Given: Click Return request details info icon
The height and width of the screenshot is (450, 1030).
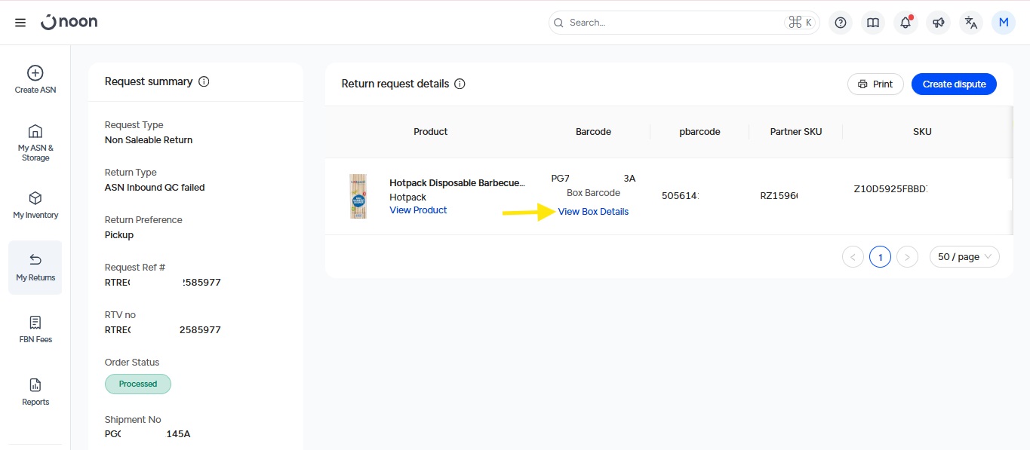Looking at the screenshot, I should point(460,84).
